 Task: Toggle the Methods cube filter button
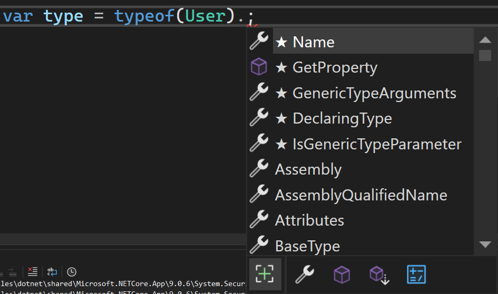pos(341,275)
